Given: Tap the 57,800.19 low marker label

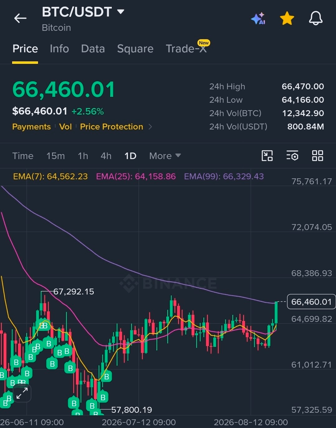Looking at the screenshot, I should click(x=132, y=410).
